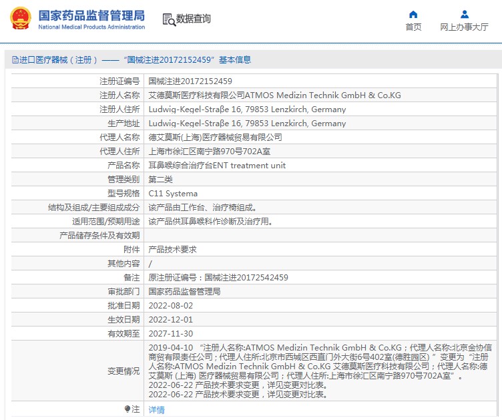Open the 数据查询 heading link
This screenshot has height=420, width=502.
[x=194, y=19]
